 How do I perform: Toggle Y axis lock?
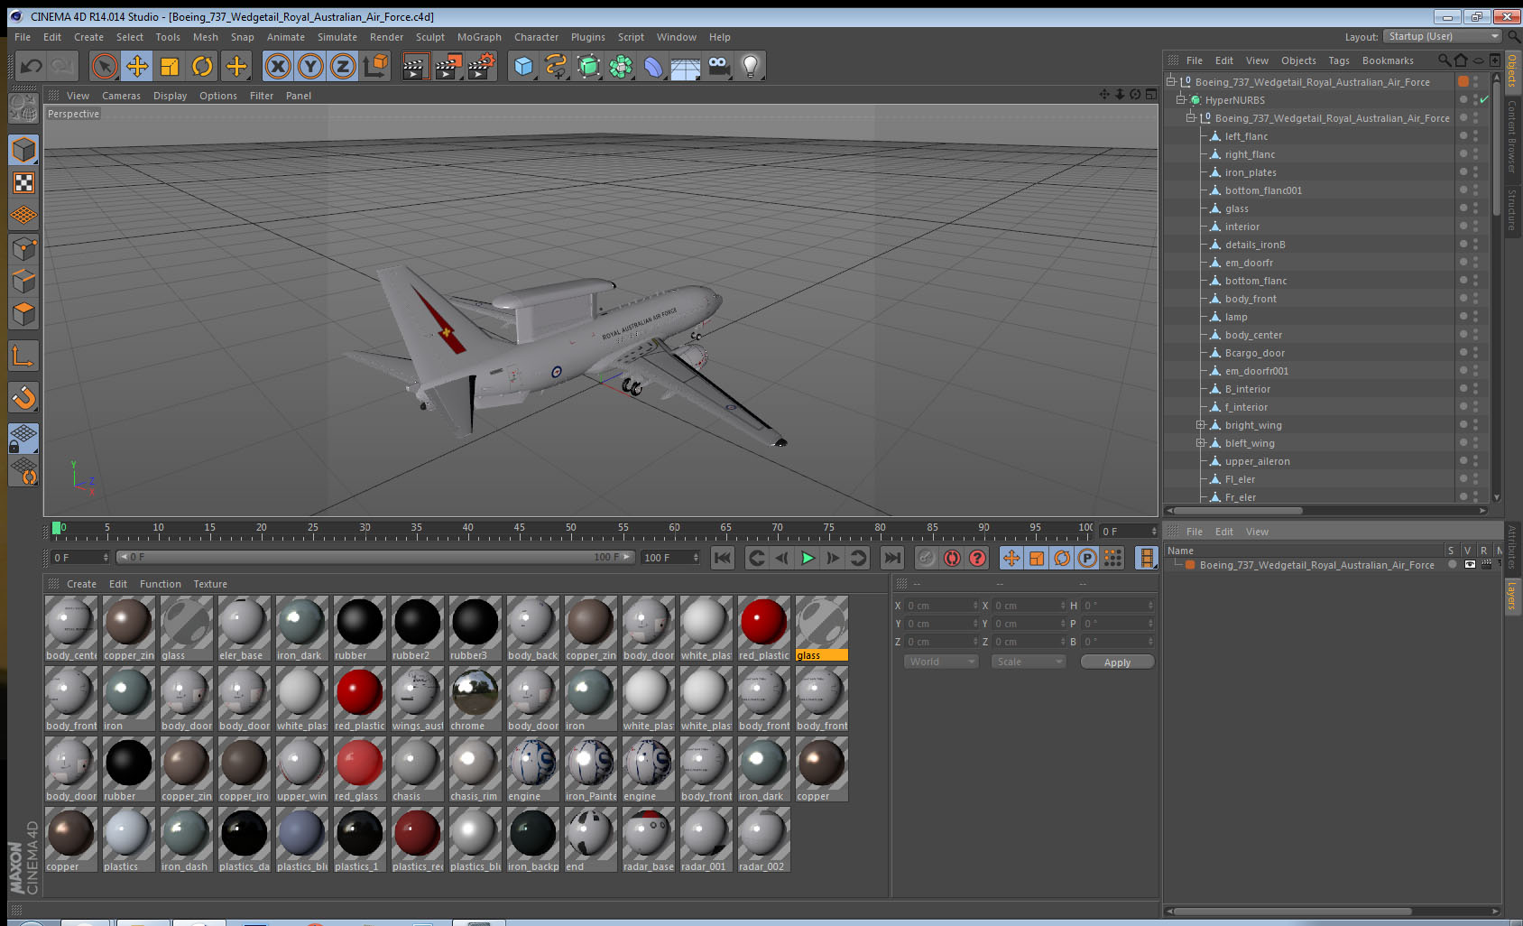tap(310, 66)
